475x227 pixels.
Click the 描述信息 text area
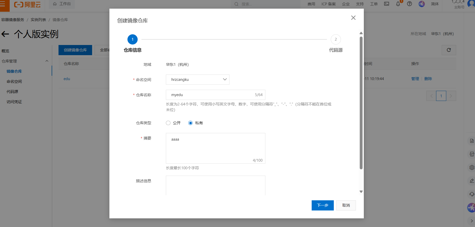point(215,186)
